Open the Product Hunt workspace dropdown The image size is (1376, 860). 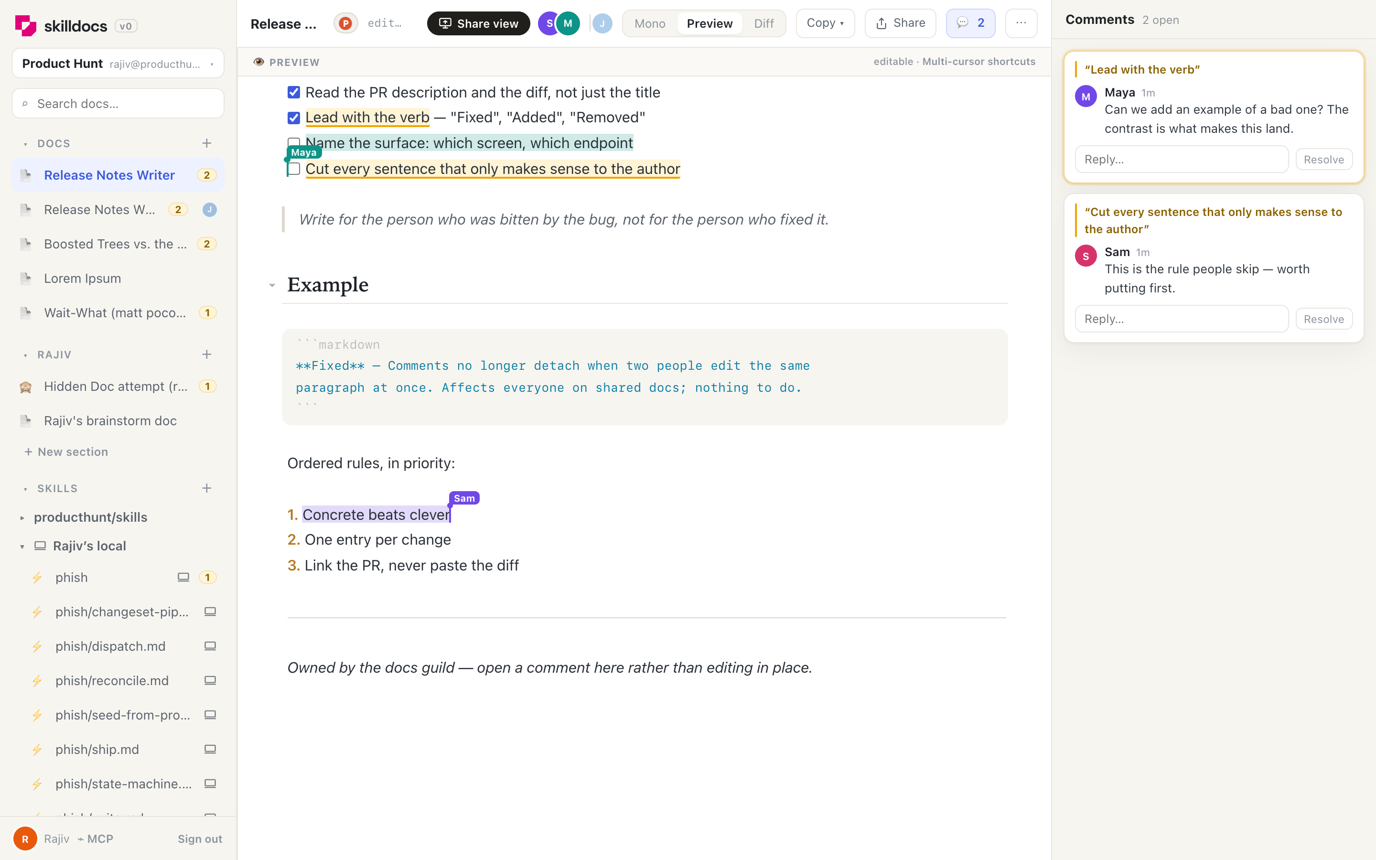(118, 64)
